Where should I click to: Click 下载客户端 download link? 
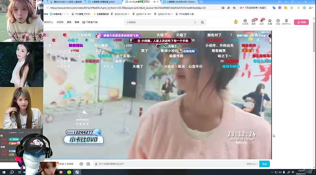click(90, 22)
